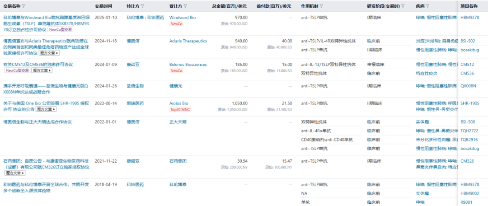Open 博奥信宣布与Aclaris Therapeutics deal title link
This screenshot has width=488, height=206.
pyautogui.click(x=46, y=47)
